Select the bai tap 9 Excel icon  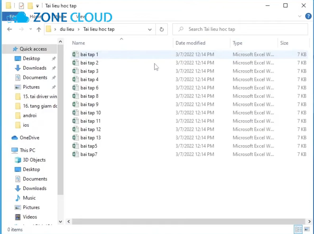coord(76,105)
